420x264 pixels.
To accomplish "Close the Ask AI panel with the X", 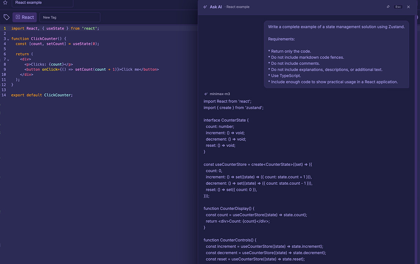I will [409, 7].
